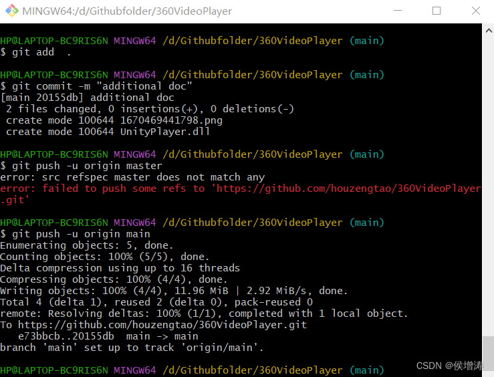Click the last prompt line at terminal bottom
Image resolution: width=494 pixels, height=377 pixels.
pyautogui.click(x=192, y=370)
